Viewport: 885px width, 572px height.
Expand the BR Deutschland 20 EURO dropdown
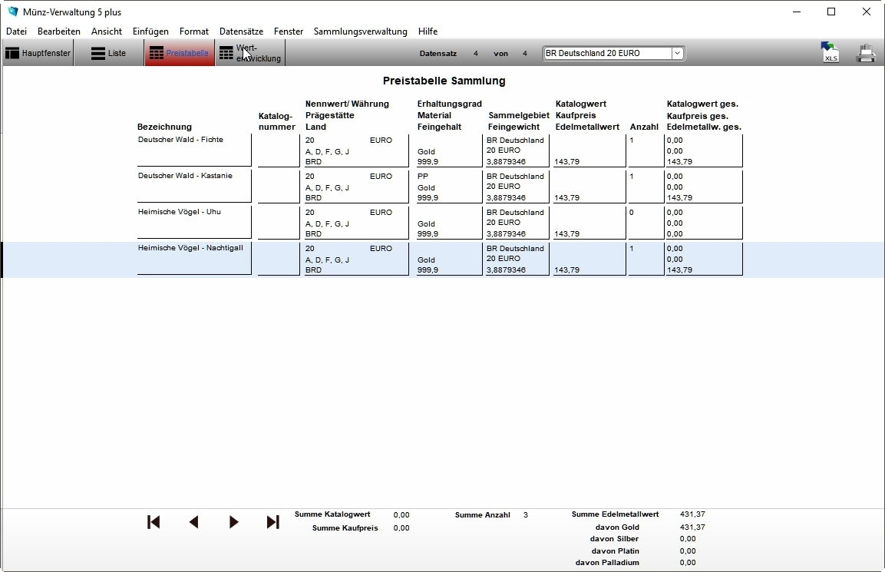(677, 54)
